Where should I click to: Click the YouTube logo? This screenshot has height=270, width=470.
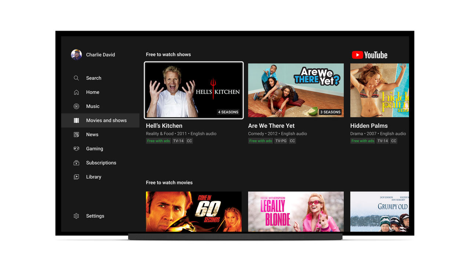coord(369,55)
